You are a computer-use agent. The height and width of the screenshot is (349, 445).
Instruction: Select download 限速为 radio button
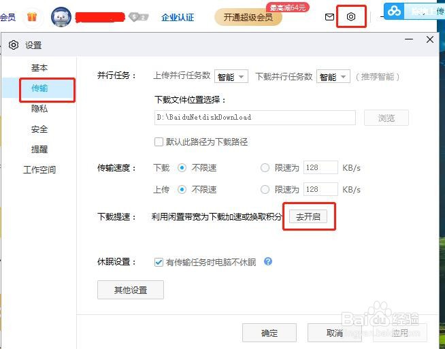(265, 167)
